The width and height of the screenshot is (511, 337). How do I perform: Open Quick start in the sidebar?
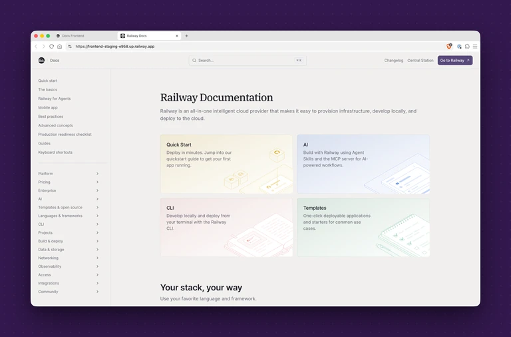(x=48, y=81)
